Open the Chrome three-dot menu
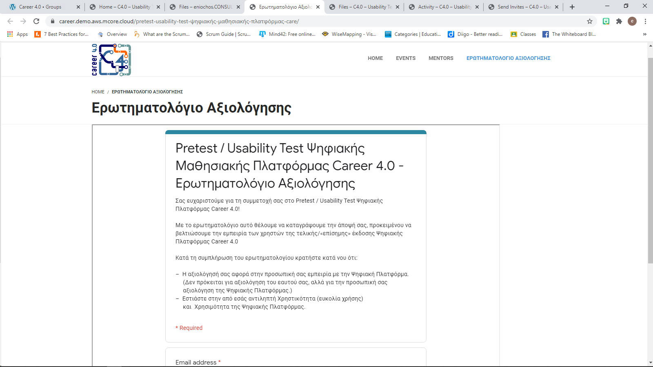The width and height of the screenshot is (653, 367). (x=645, y=21)
